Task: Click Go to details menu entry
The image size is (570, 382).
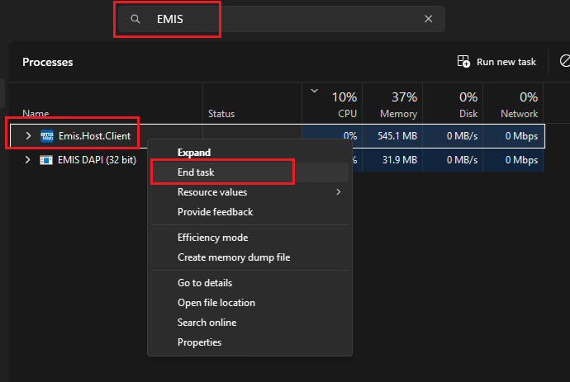Action: pyautogui.click(x=205, y=283)
